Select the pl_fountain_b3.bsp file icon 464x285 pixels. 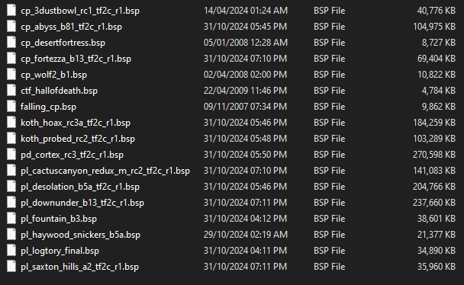pos(11,219)
